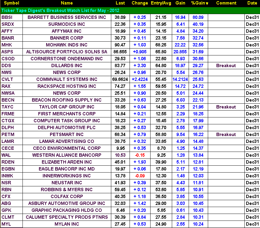
Task: Click BEACON ROOFING SUPPLY INC name
Action: coord(67,100)
